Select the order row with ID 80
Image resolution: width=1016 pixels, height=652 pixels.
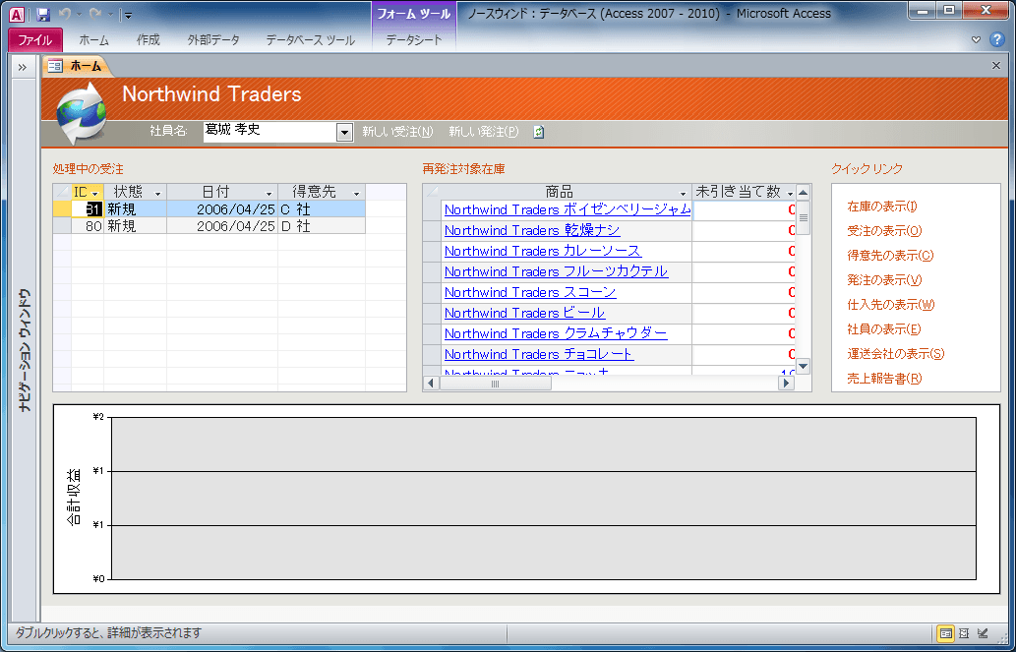209,226
